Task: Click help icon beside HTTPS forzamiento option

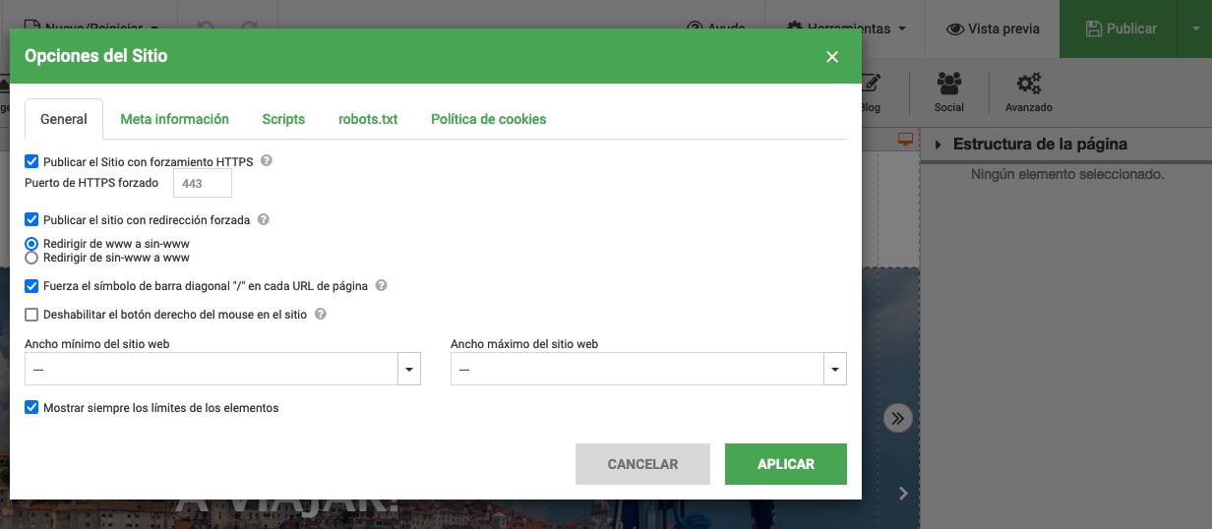Action: (266, 161)
